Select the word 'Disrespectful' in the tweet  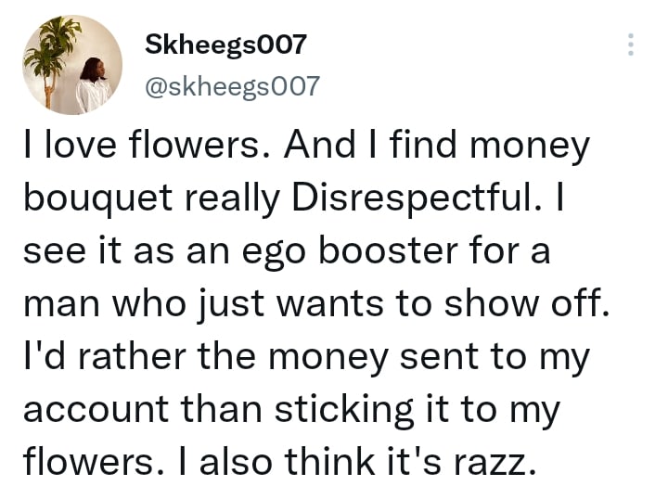click(412, 198)
